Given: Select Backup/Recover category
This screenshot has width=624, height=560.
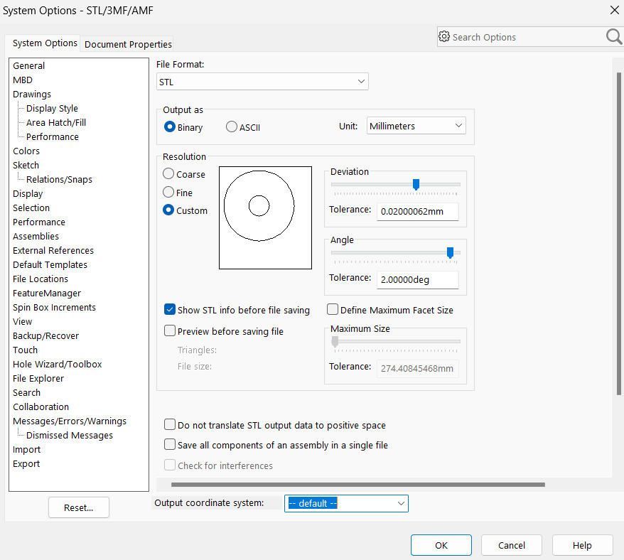Looking at the screenshot, I should tap(45, 336).
